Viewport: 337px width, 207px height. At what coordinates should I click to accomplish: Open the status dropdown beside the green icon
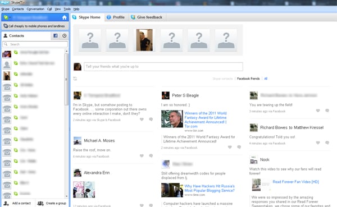click(x=10, y=17)
